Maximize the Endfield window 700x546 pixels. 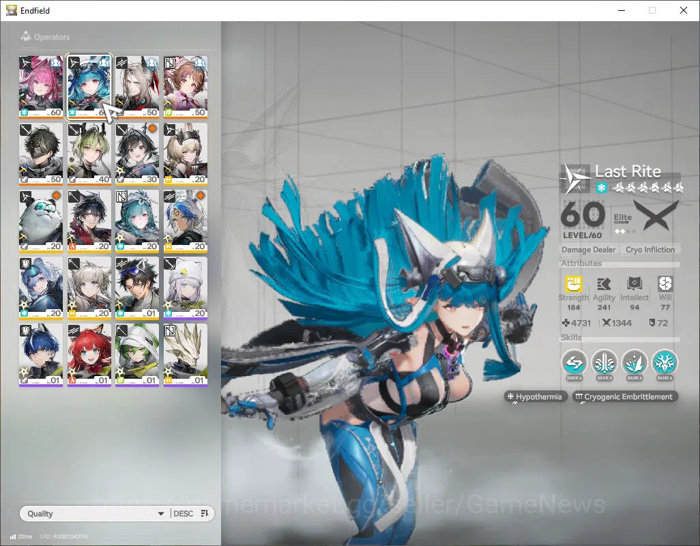pyautogui.click(x=652, y=10)
